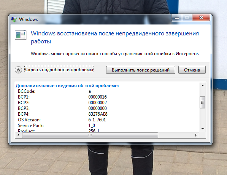Click the 'Дополнительные сведения об этой проблеме' header
227x175 pixels.
67,86
